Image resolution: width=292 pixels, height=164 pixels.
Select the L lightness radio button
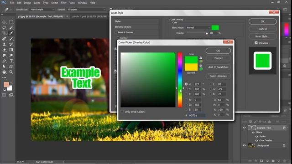tap(210, 84)
